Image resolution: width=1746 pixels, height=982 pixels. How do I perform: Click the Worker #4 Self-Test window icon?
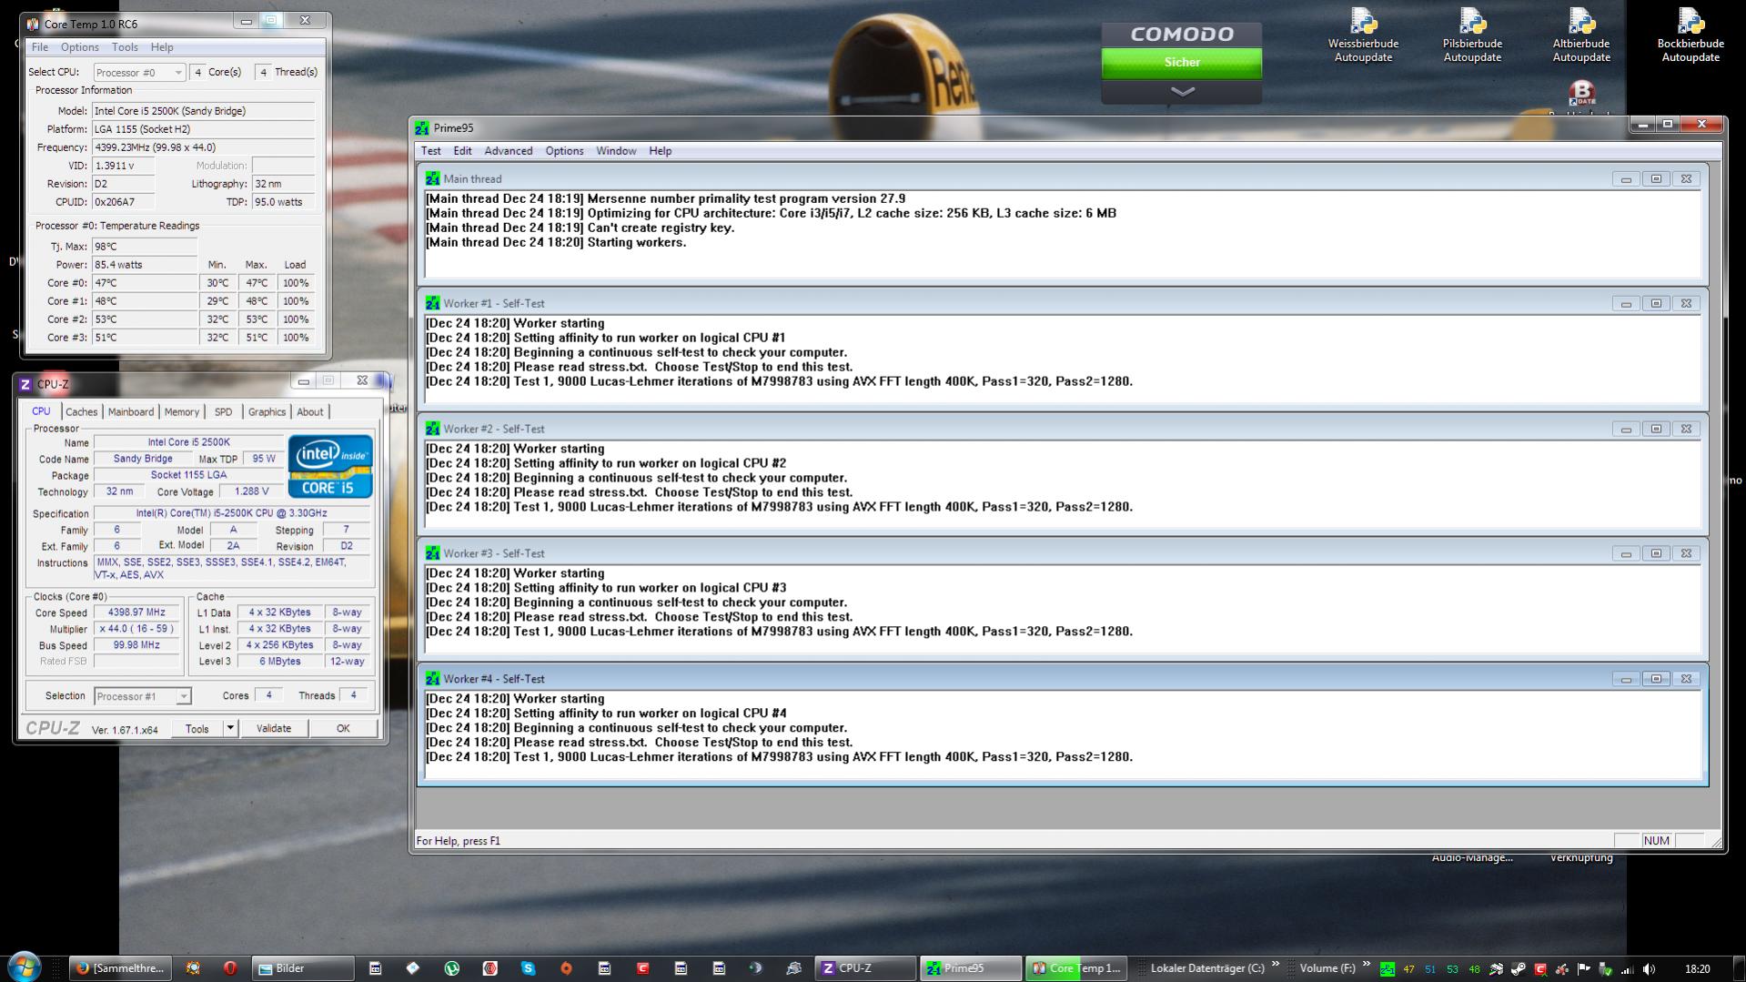coord(433,679)
